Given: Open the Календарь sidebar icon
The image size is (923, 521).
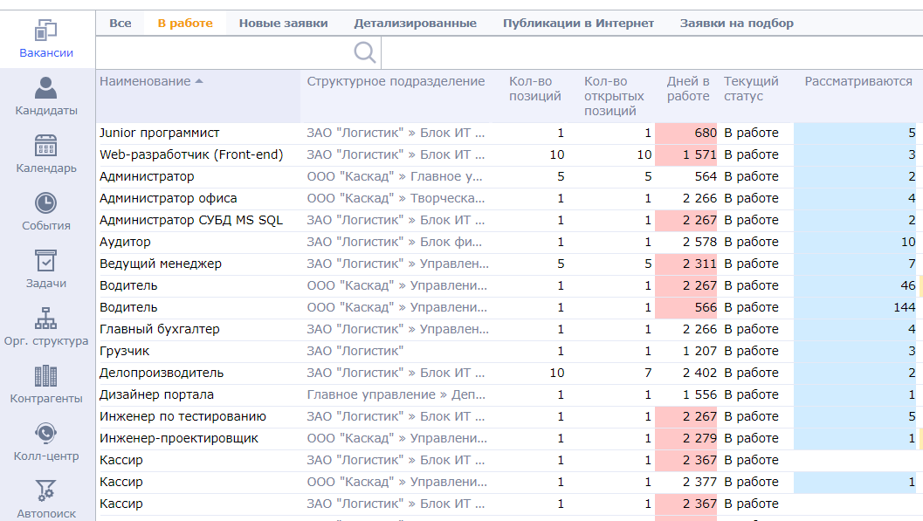Looking at the screenshot, I should pyautogui.click(x=46, y=145).
